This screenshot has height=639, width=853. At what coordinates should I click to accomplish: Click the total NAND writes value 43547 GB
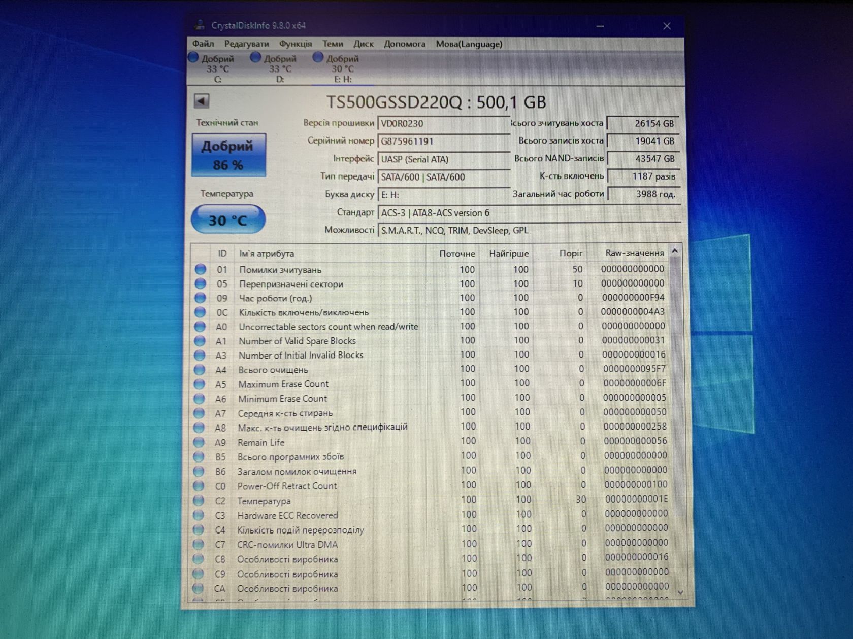(643, 159)
